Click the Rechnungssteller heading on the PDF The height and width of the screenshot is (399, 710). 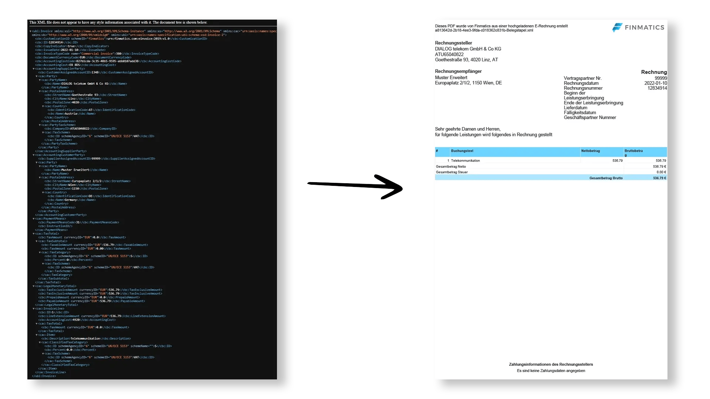453,43
